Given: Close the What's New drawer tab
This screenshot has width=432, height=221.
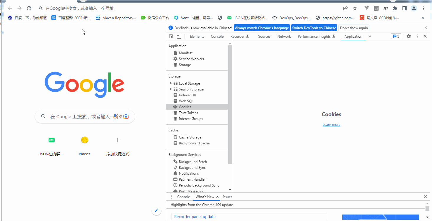Looking at the screenshot, I should click(218, 197).
